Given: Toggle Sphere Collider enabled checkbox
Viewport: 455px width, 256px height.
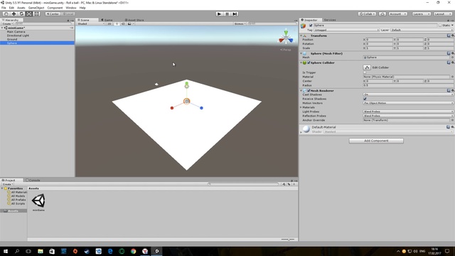Looking at the screenshot, I should [x=309, y=63].
